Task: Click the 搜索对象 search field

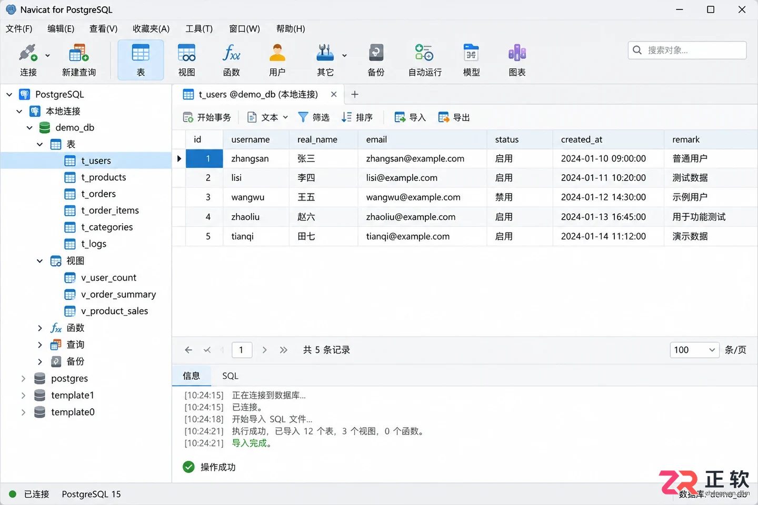Action: tap(687, 50)
